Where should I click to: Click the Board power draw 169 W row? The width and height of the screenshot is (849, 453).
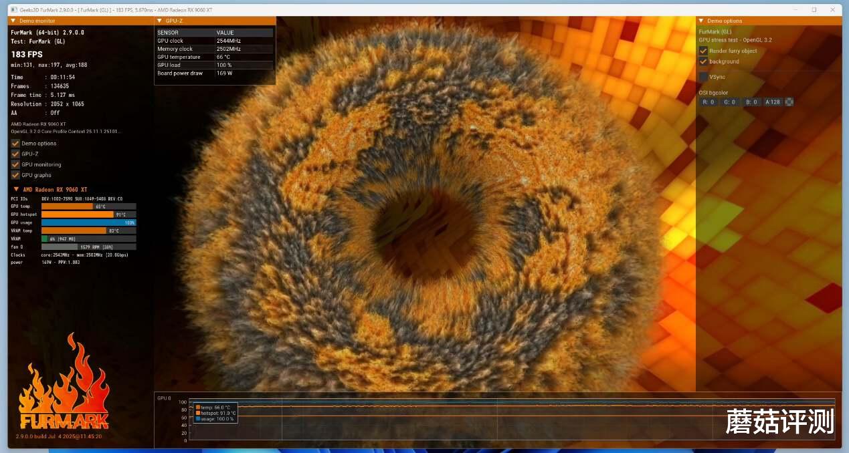[215, 73]
